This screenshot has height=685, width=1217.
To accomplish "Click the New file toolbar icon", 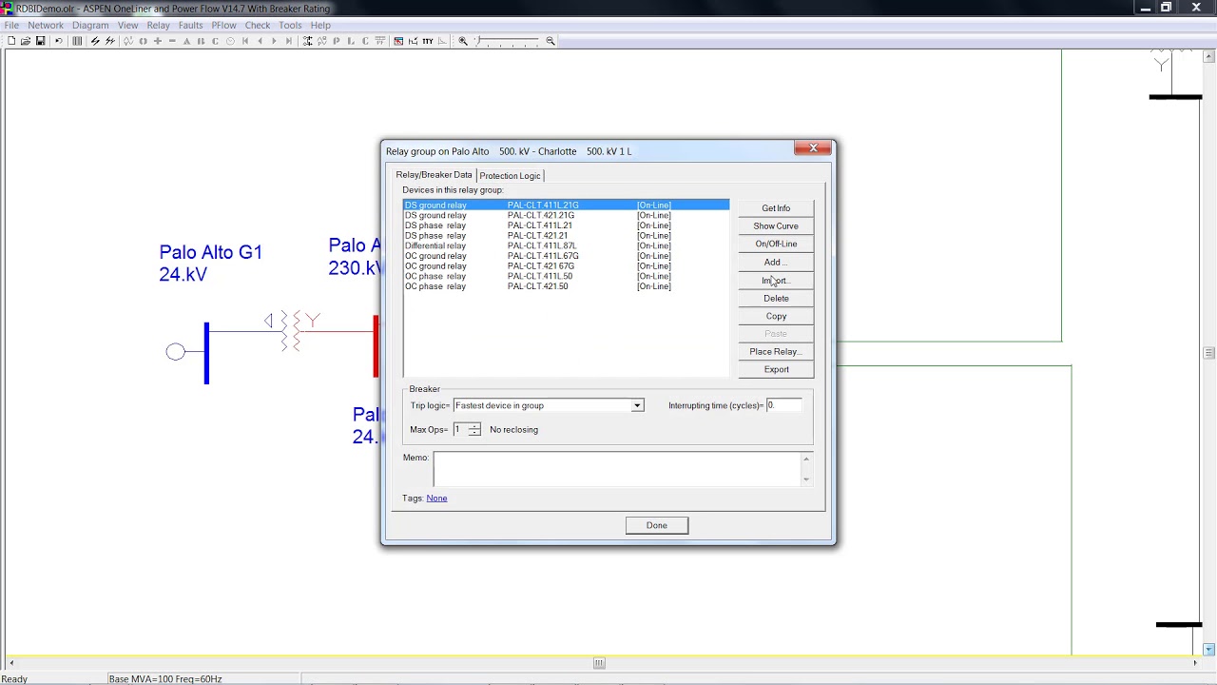I will 10,41.
